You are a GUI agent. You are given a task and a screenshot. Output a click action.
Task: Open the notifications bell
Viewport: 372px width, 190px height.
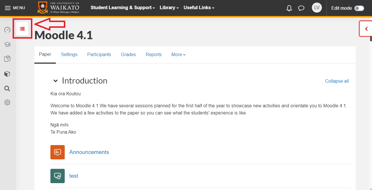click(289, 8)
